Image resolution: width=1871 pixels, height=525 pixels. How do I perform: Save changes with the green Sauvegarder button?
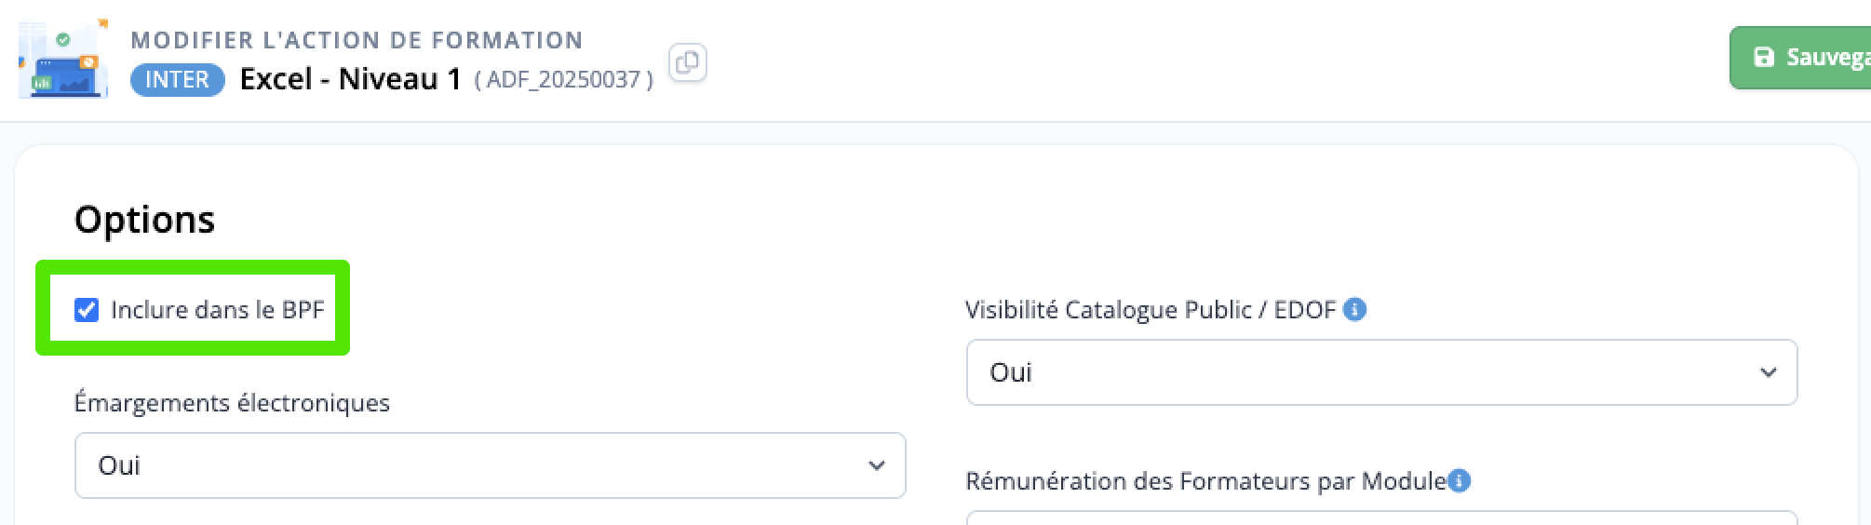(1800, 58)
